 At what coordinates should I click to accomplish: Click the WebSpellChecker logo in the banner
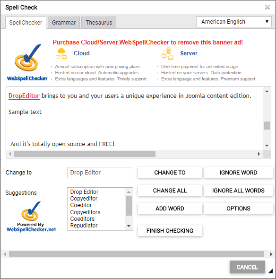pyautogui.click(x=27, y=62)
